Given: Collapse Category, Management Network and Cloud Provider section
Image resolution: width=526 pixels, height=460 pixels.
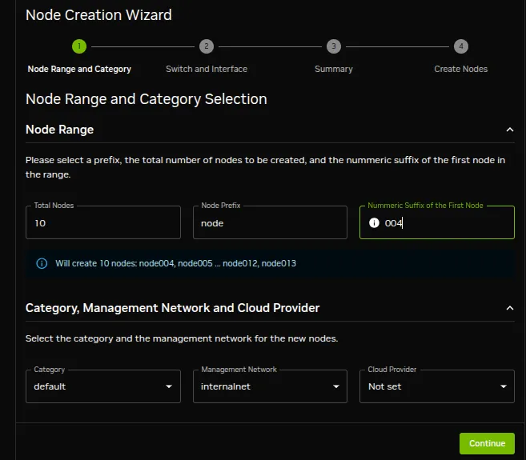Looking at the screenshot, I should click(509, 308).
